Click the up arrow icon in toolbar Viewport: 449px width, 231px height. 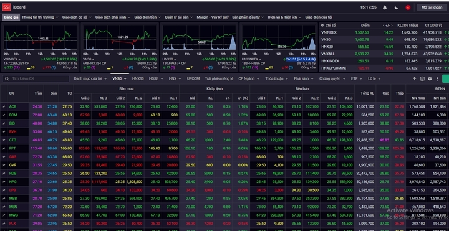(414, 78)
